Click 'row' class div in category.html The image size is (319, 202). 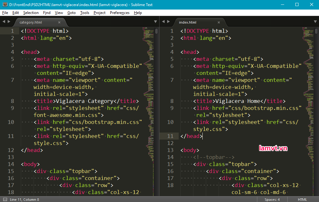(x=86, y=185)
